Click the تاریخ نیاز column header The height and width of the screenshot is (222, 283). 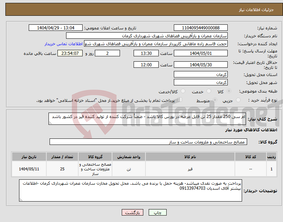pos(29,157)
